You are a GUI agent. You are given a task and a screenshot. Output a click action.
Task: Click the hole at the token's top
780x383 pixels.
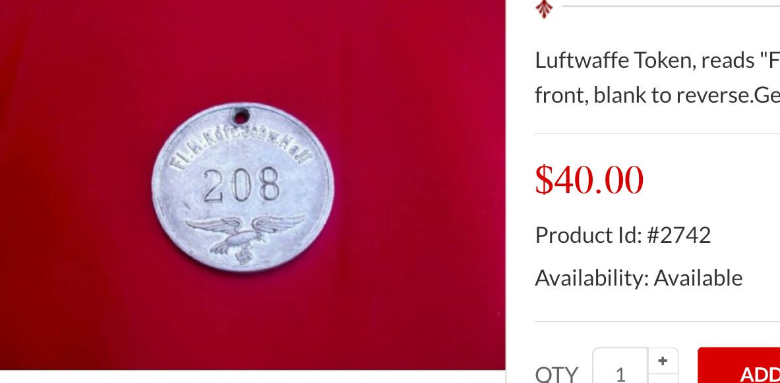[x=241, y=116]
